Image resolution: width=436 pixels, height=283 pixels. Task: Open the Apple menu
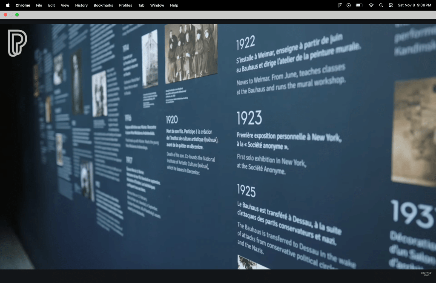[8, 5]
